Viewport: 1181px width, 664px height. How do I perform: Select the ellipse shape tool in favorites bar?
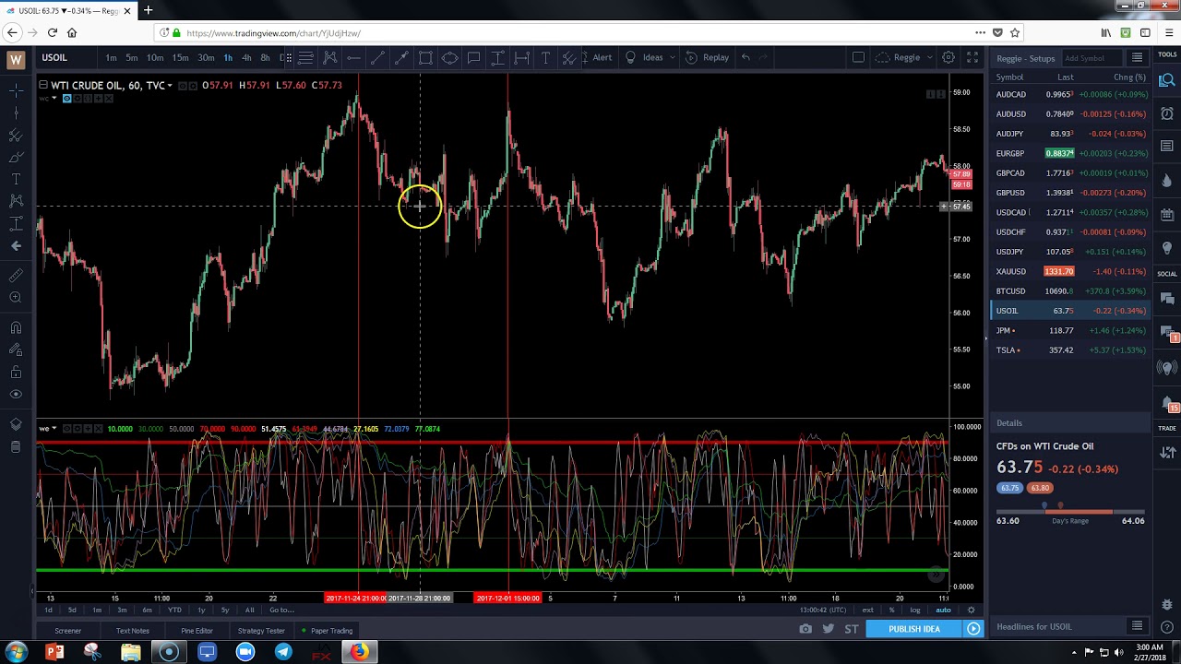pos(449,57)
